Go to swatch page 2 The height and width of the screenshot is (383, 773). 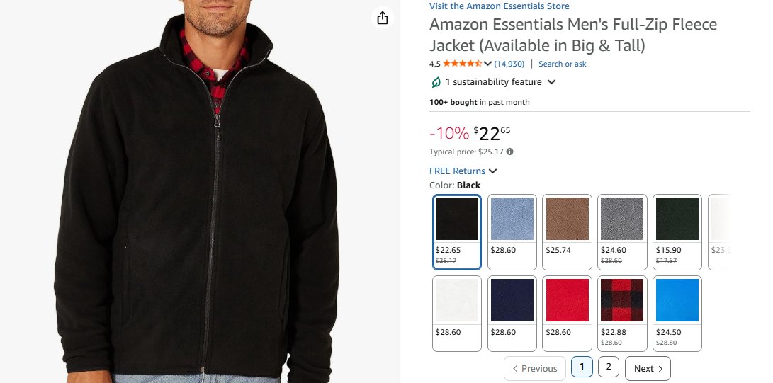pos(609,367)
